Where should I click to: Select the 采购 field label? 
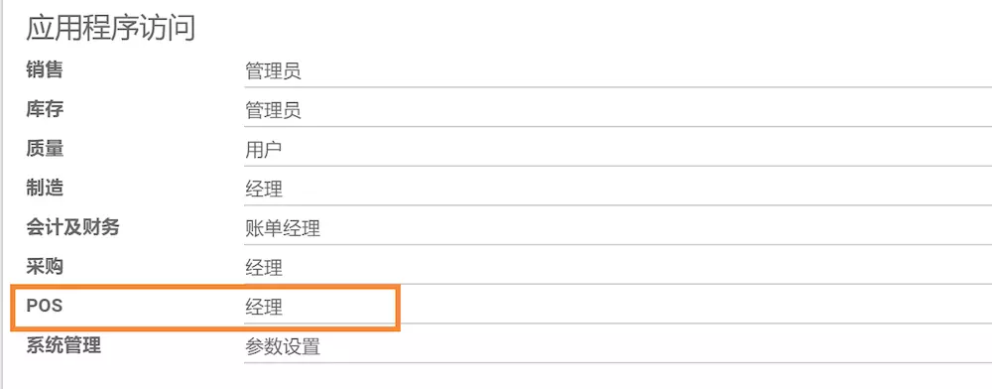pyautogui.click(x=45, y=266)
